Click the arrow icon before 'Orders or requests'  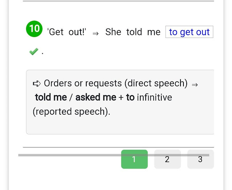click(x=37, y=84)
